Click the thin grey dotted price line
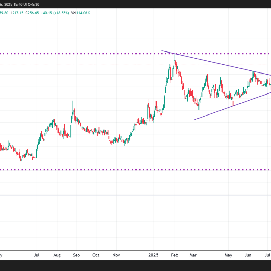 point(102,64)
